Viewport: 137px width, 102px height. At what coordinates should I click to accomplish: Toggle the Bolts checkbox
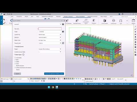click(x=15, y=60)
